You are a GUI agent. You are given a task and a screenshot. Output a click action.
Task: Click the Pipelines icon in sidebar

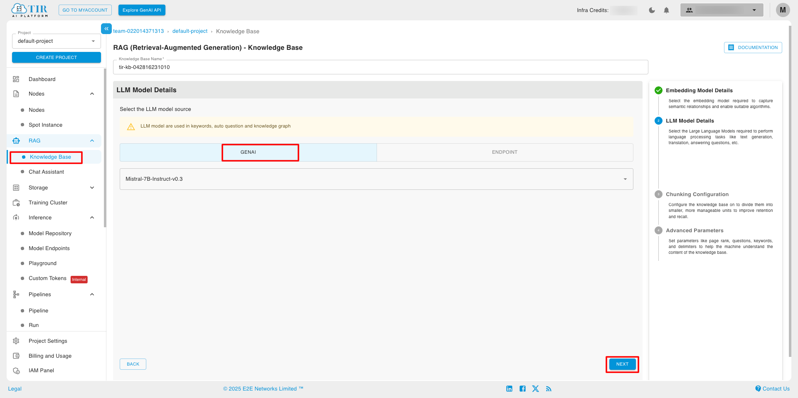[x=16, y=295]
